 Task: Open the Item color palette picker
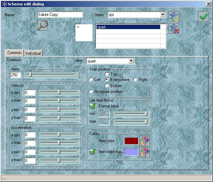tap(145, 141)
